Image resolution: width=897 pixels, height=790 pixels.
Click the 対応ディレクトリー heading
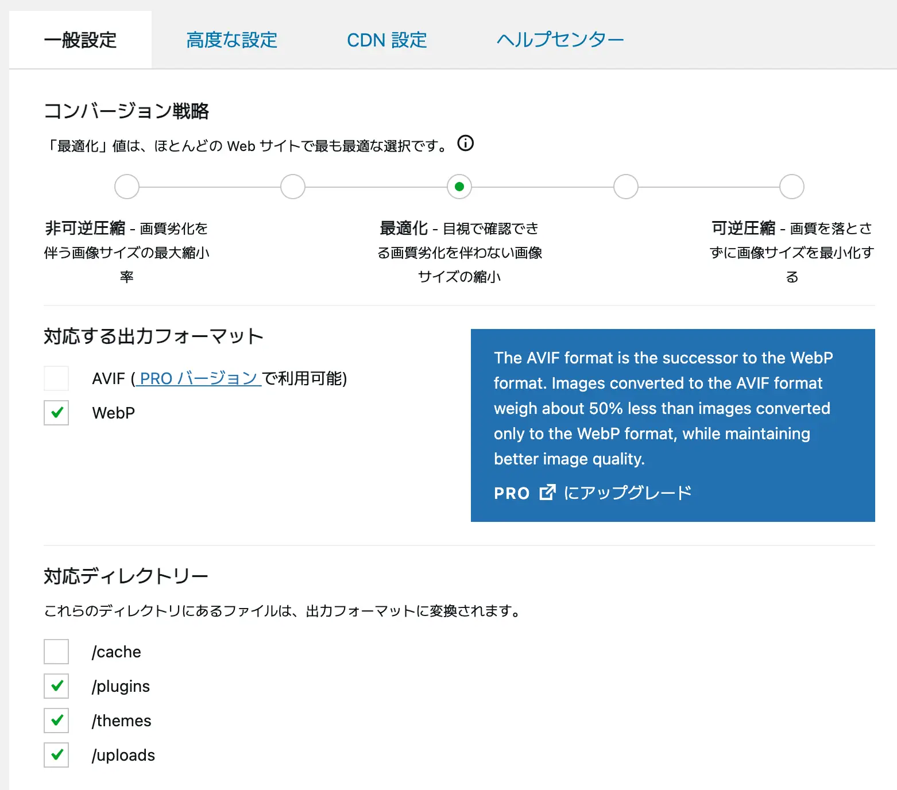coord(126,576)
